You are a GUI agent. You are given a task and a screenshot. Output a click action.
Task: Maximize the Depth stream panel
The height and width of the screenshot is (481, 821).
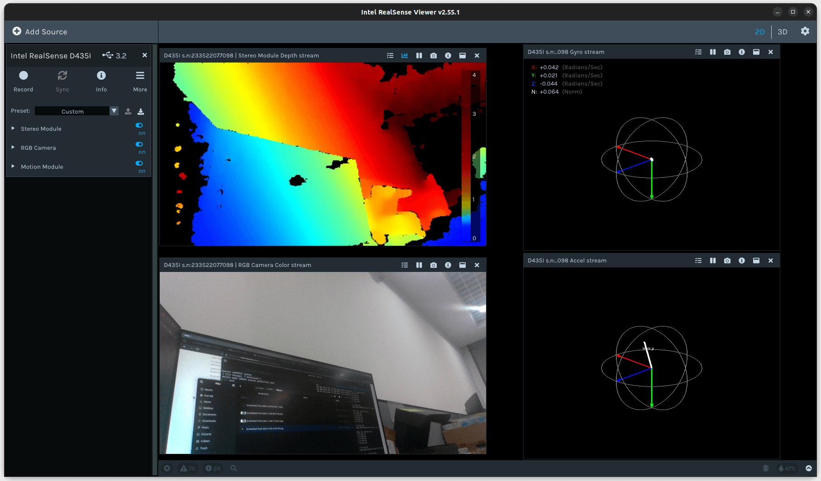click(463, 56)
